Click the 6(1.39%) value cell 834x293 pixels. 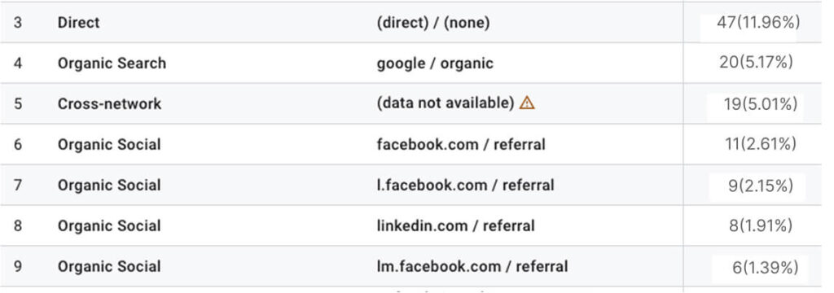coord(765,267)
